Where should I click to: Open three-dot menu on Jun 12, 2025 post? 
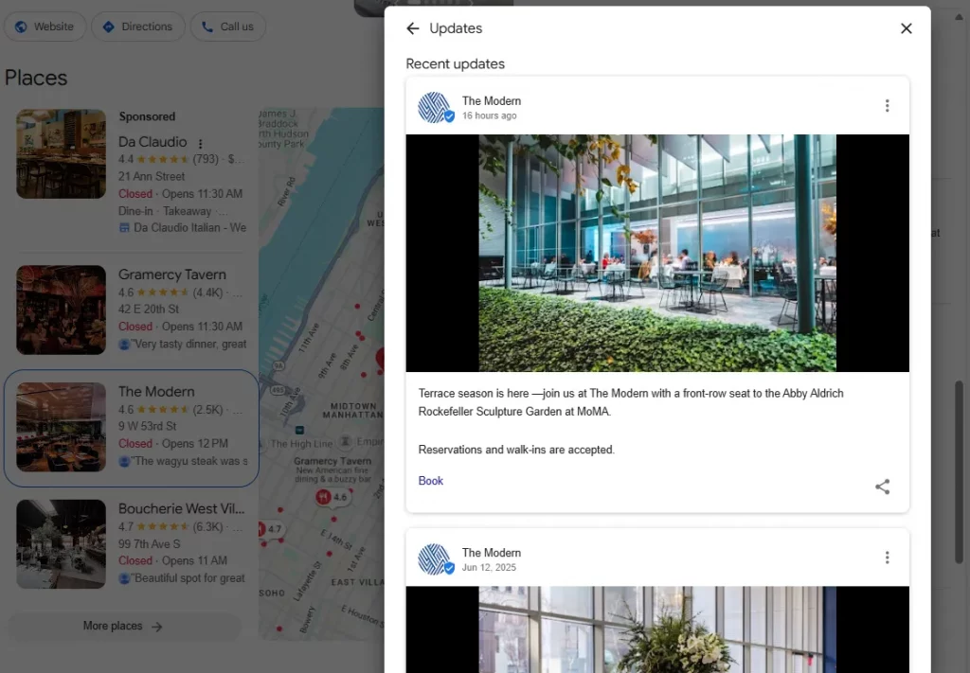click(x=887, y=558)
